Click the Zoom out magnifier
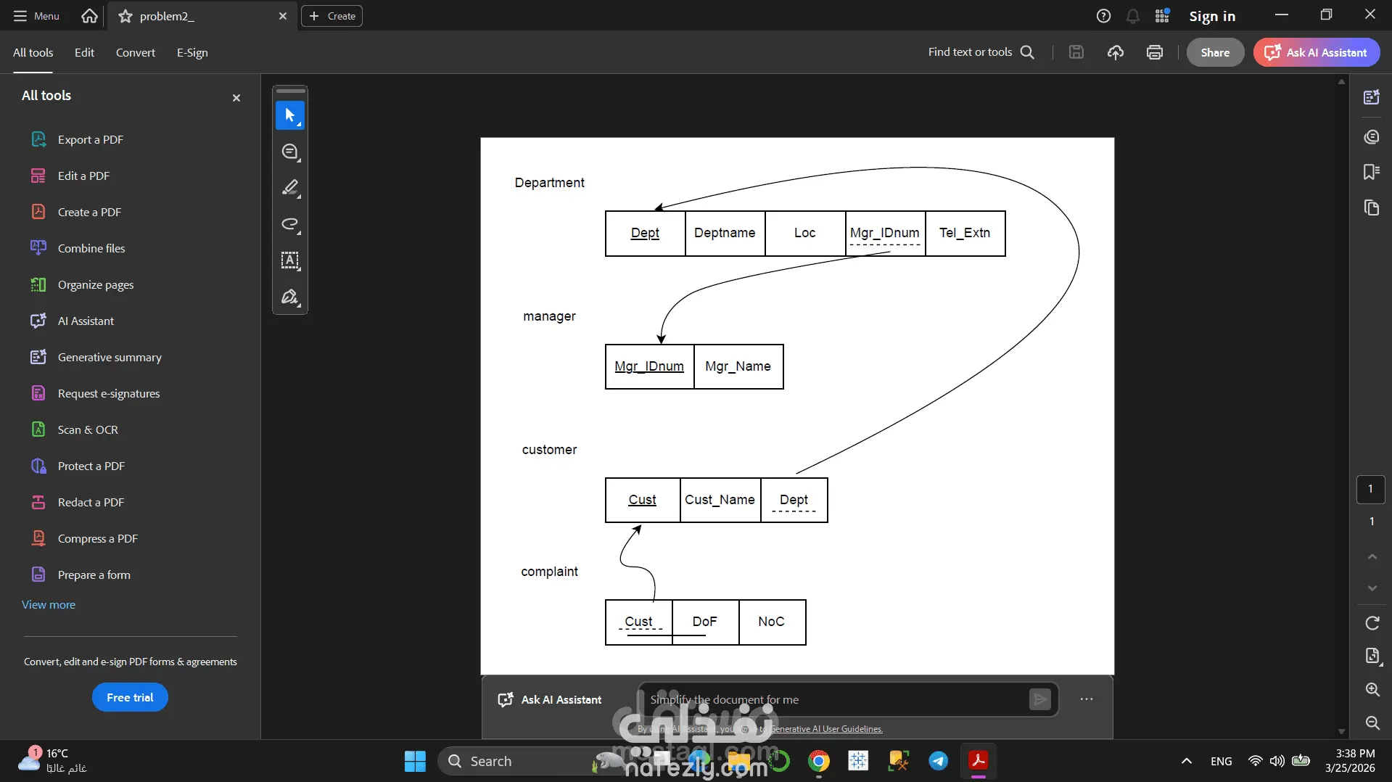 tap(1372, 723)
